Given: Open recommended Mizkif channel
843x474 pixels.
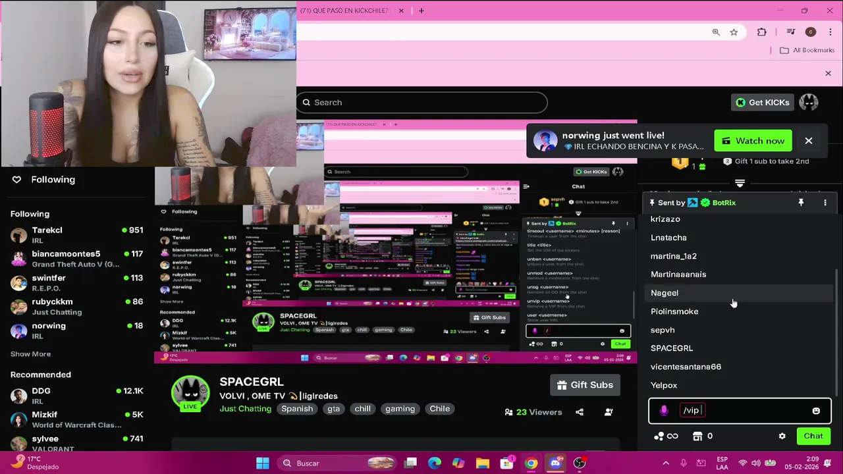Looking at the screenshot, I should click(76, 419).
